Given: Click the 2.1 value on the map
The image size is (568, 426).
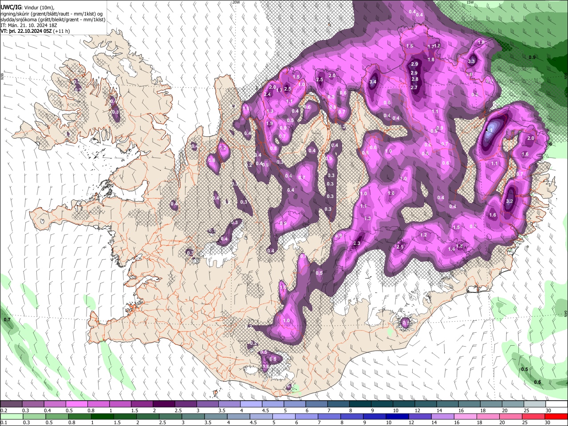Looking at the screenshot, I should (x=400, y=247).
